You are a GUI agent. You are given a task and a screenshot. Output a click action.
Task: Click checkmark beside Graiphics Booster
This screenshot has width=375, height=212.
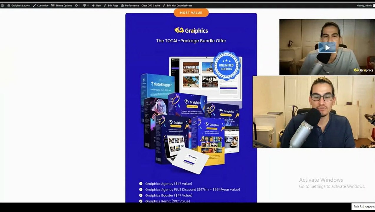click(x=141, y=196)
